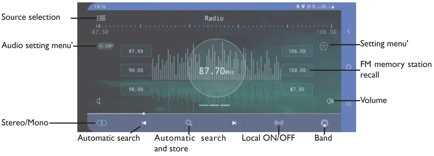
Task: Click the location pin status bar icon
Action: pos(303,6)
